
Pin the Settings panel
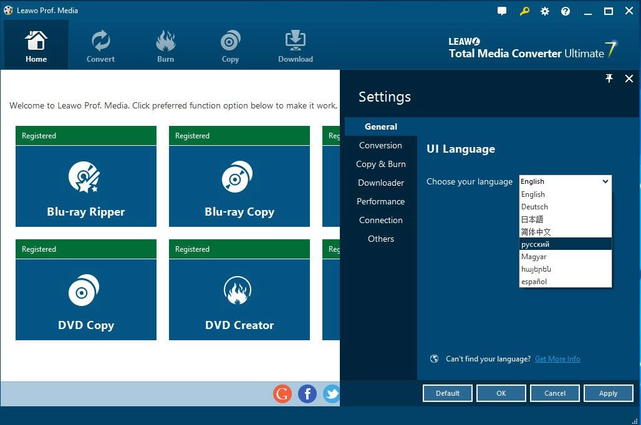coord(609,78)
